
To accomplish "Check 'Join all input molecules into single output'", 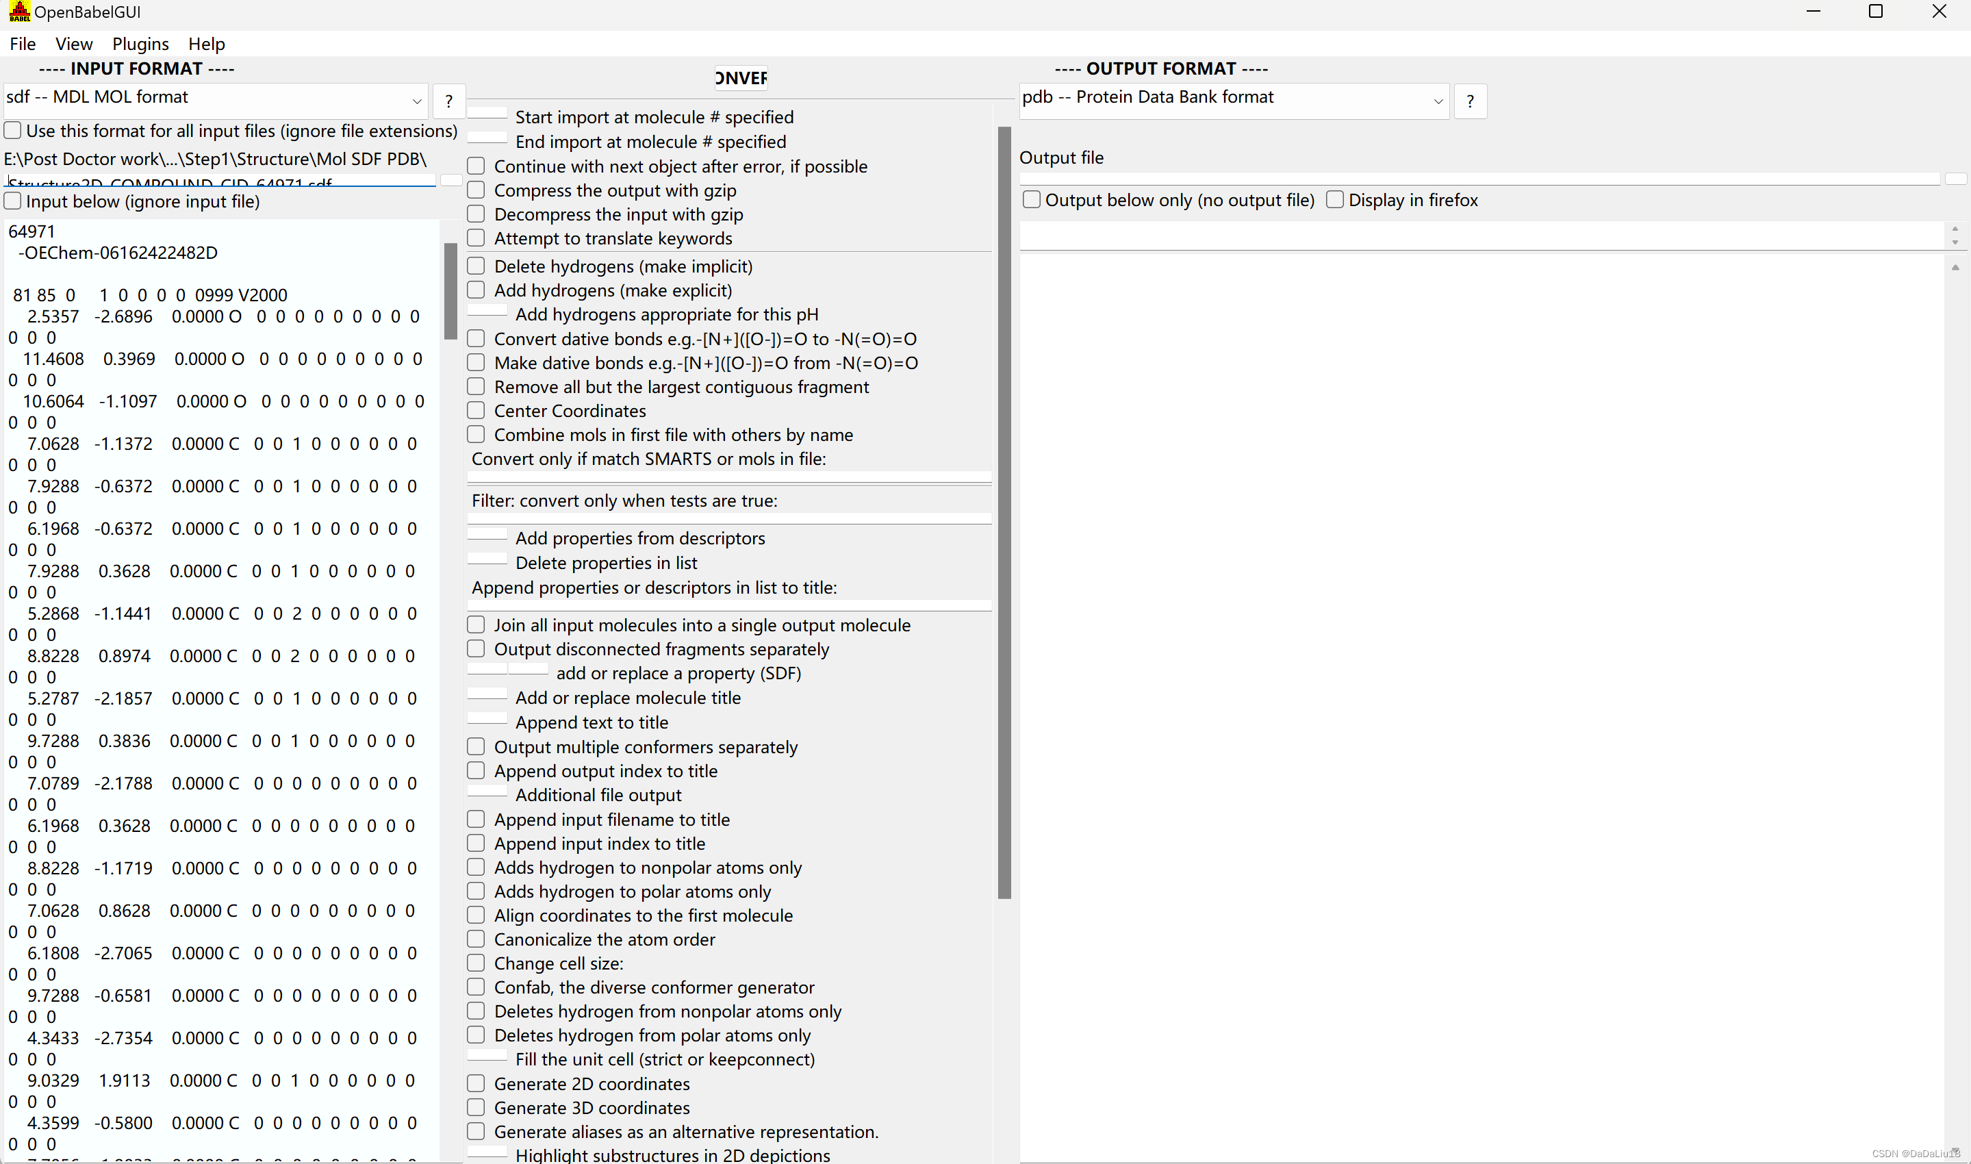I will (476, 624).
